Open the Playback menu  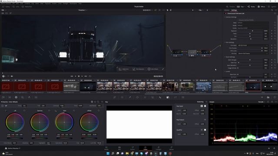coord(47,3)
